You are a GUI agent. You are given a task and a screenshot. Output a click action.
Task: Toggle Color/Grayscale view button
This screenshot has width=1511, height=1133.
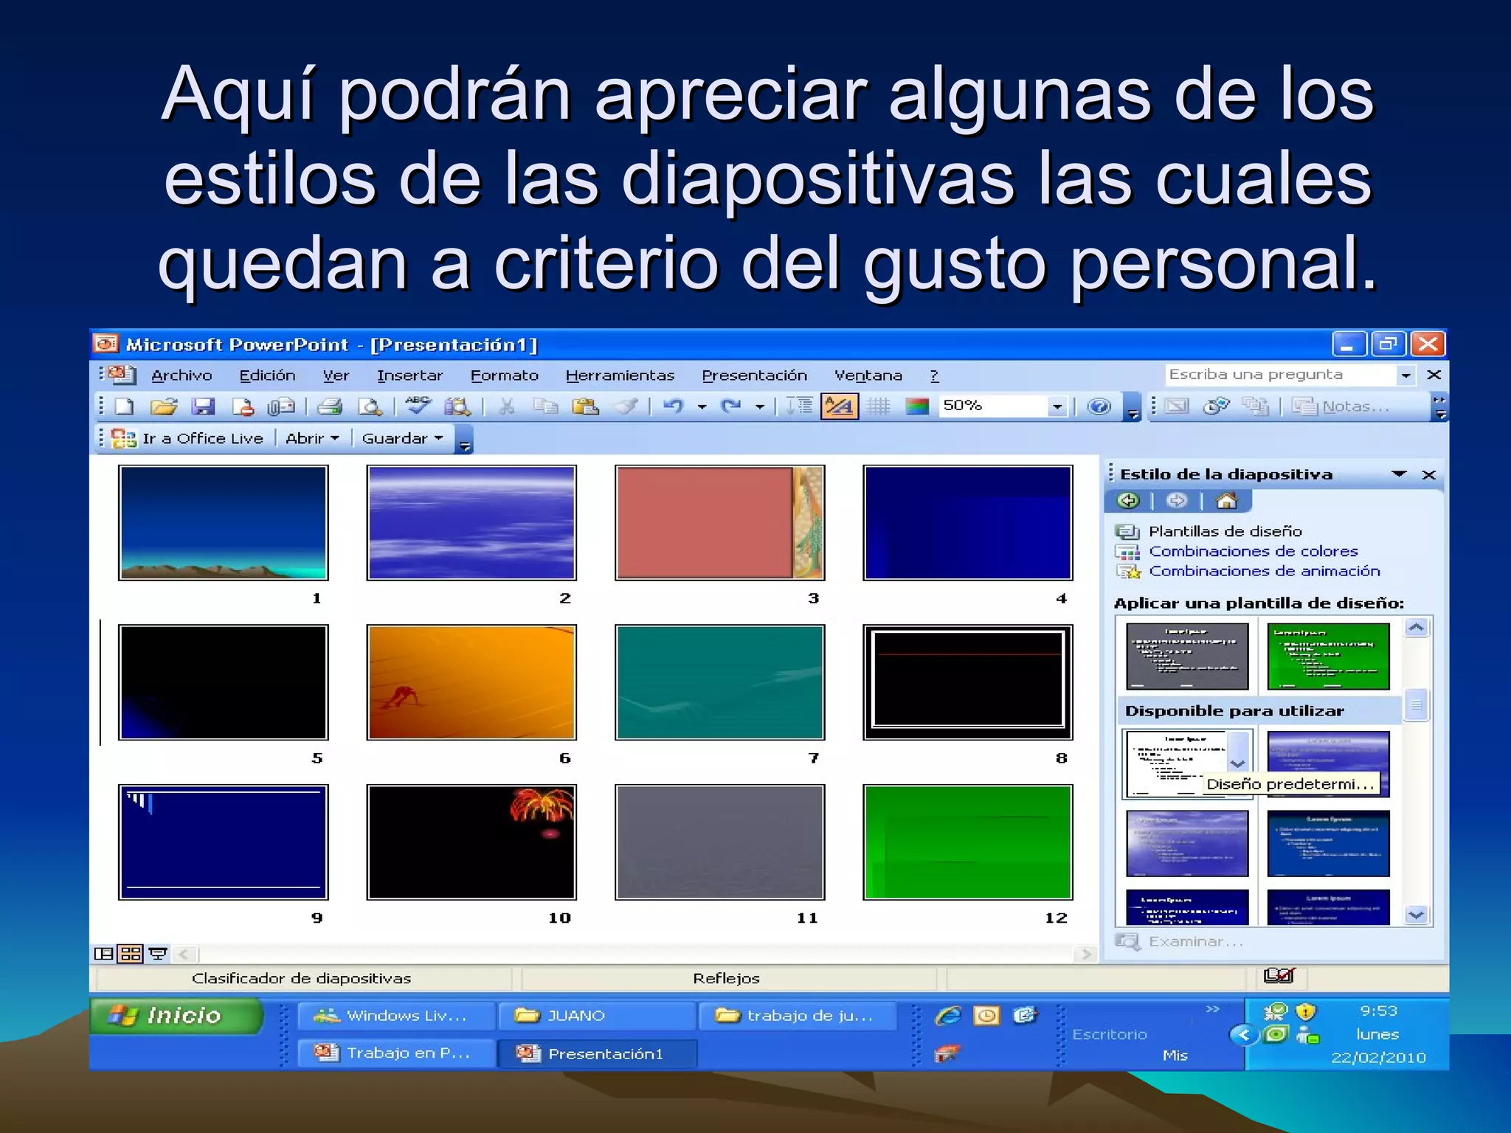[917, 406]
